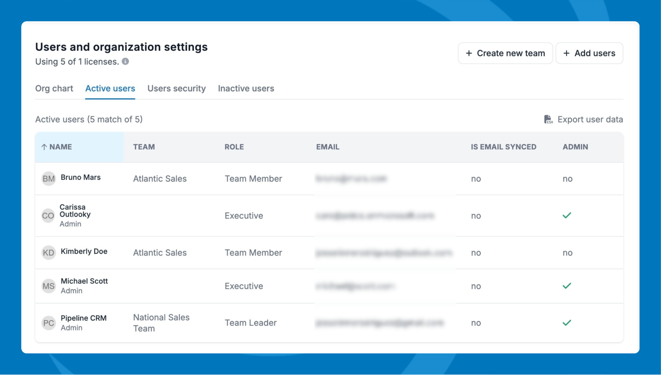Click Export user data link

[x=583, y=119]
